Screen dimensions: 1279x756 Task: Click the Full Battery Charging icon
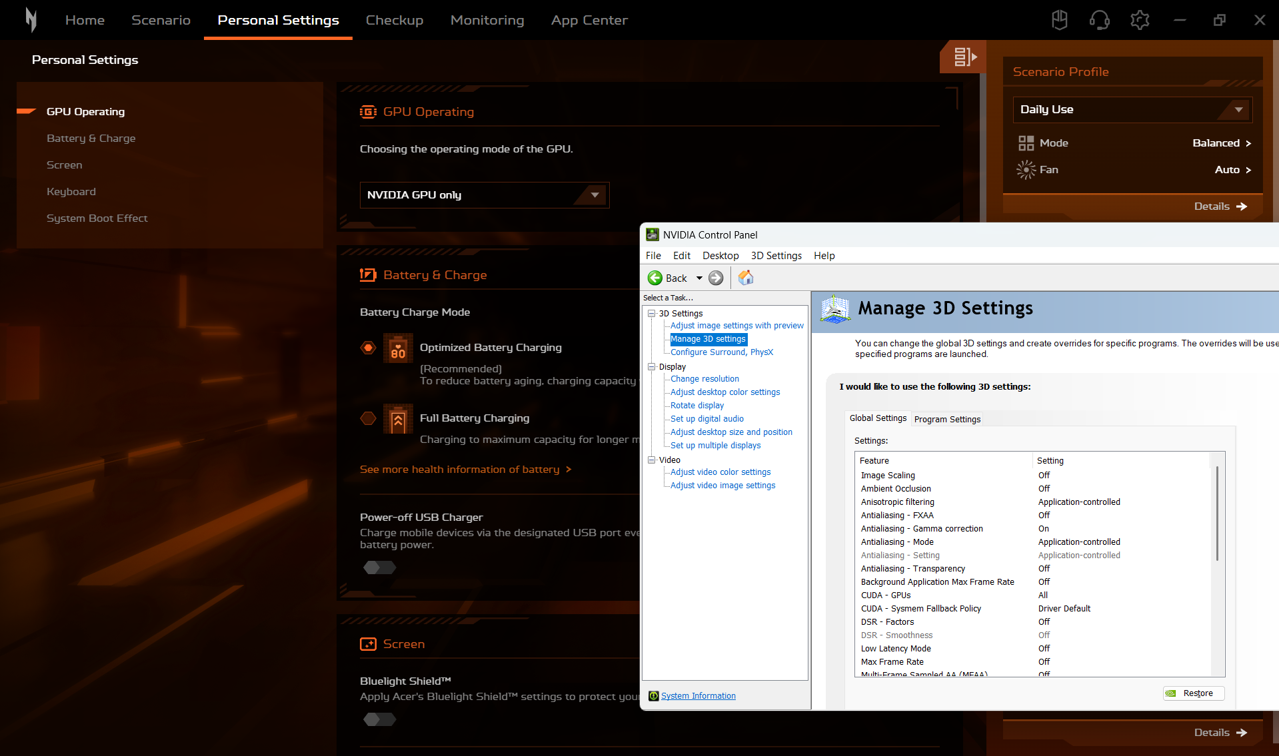398,419
